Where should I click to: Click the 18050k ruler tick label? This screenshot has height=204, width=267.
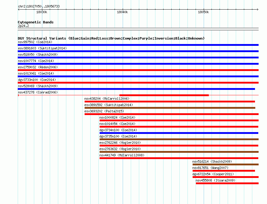click(x=203, y=12)
